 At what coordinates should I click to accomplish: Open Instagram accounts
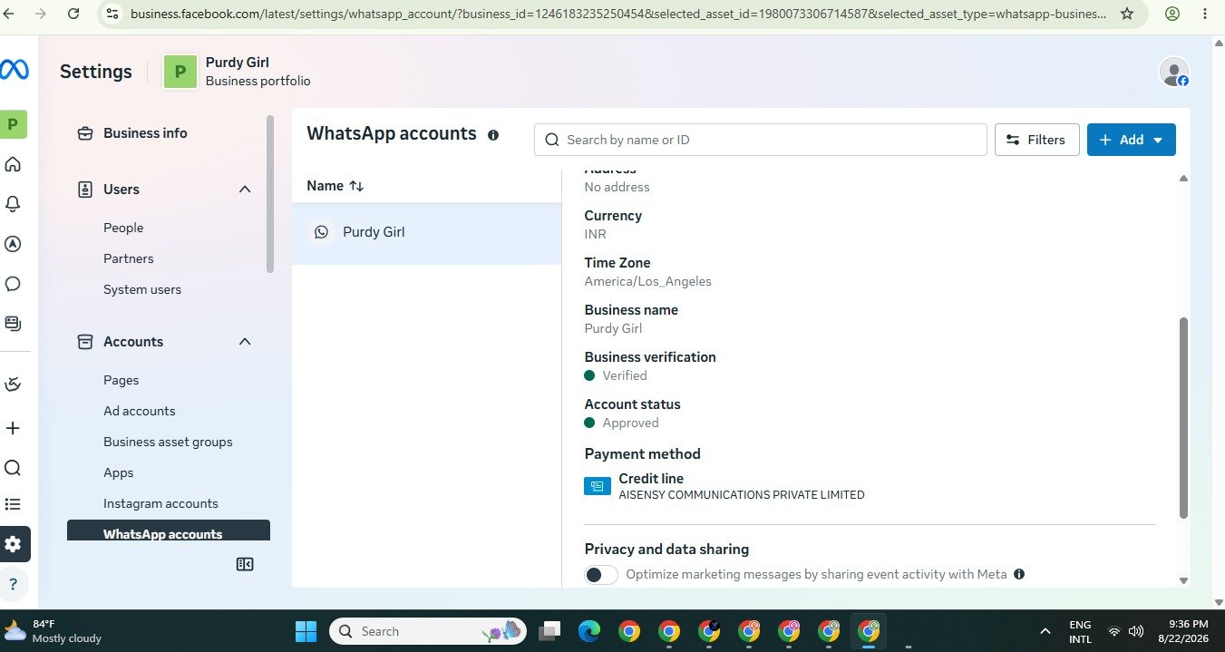pos(160,503)
